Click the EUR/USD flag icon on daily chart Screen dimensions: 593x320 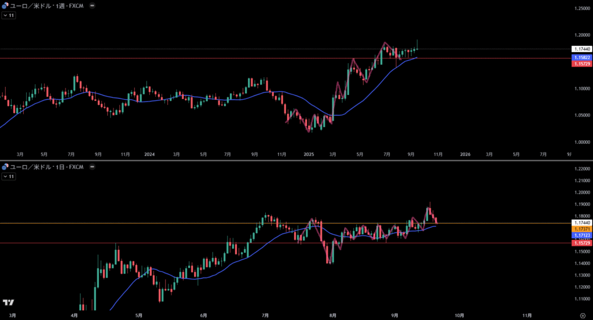click(x=6, y=167)
